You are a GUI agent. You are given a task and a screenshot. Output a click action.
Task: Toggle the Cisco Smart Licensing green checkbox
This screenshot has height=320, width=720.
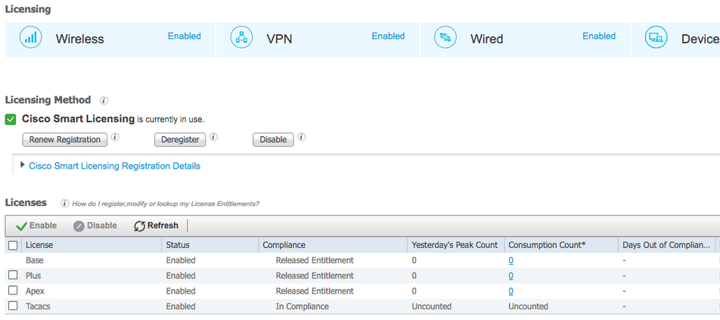click(11, 120)
